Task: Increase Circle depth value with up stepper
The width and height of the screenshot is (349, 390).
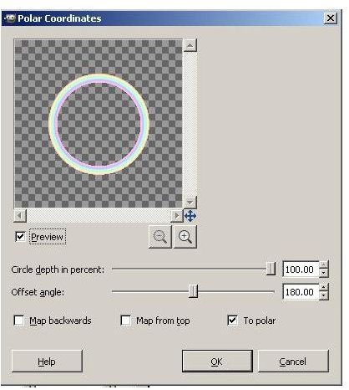Action: pyautogui.click(x=324, y=264)
